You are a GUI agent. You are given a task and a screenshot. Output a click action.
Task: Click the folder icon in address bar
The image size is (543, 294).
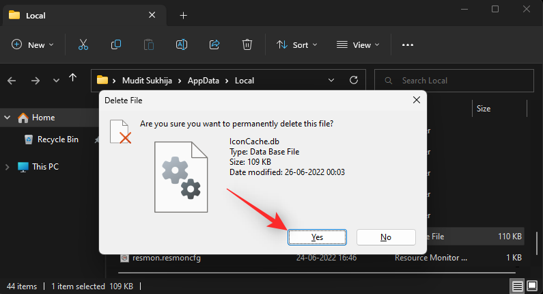102,80
